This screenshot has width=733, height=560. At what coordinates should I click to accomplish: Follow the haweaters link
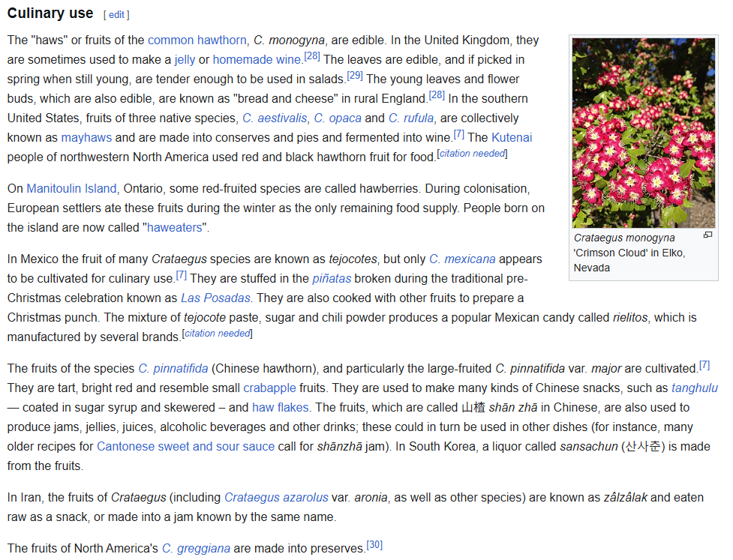coord(174,227)
